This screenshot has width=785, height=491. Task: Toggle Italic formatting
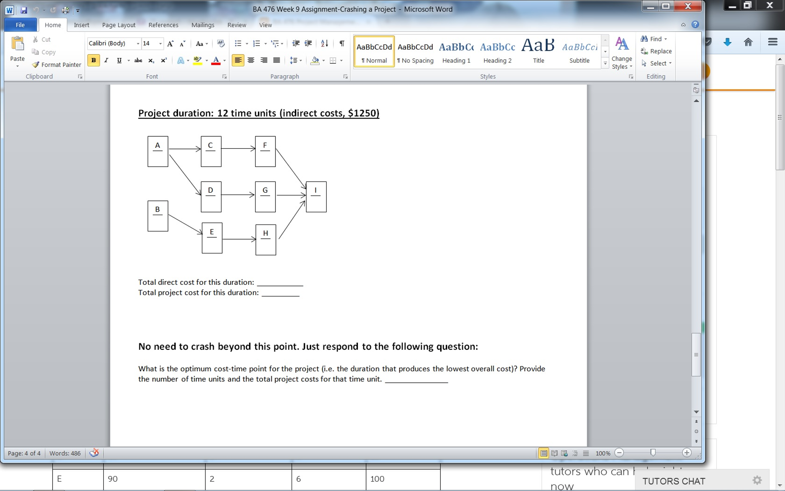[106, 60]
